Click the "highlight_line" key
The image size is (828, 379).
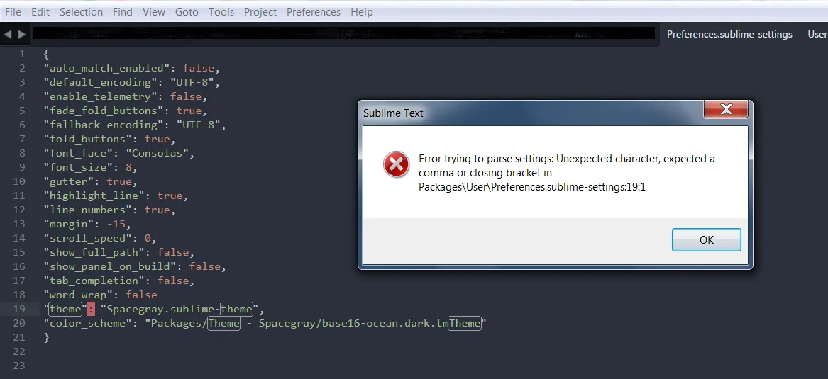click(94, 196)
